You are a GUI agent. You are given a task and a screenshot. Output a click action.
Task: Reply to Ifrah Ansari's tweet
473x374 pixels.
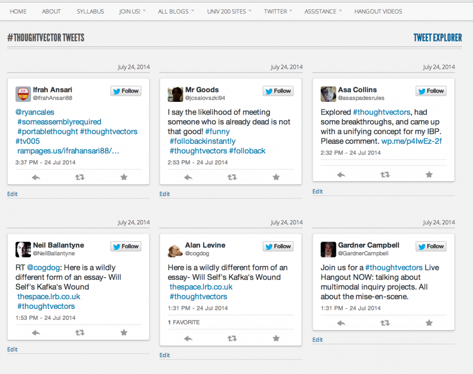[36, 178]
